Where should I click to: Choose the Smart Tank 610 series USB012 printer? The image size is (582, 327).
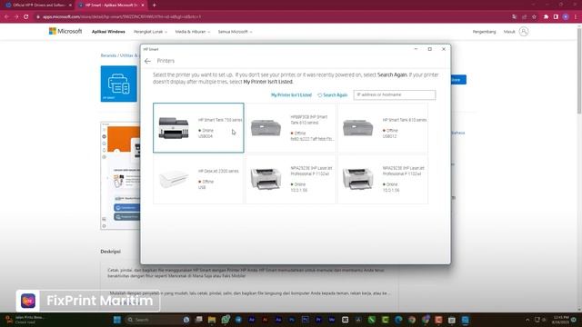tap(383, 128)
